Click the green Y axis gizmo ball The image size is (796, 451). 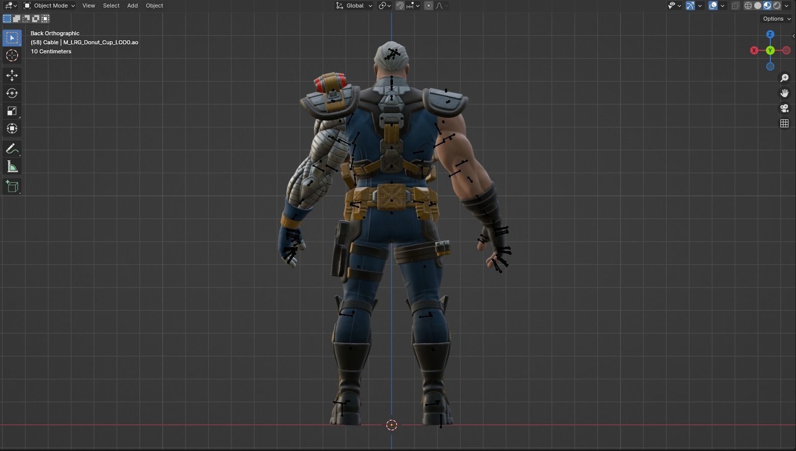click(770, 50)
